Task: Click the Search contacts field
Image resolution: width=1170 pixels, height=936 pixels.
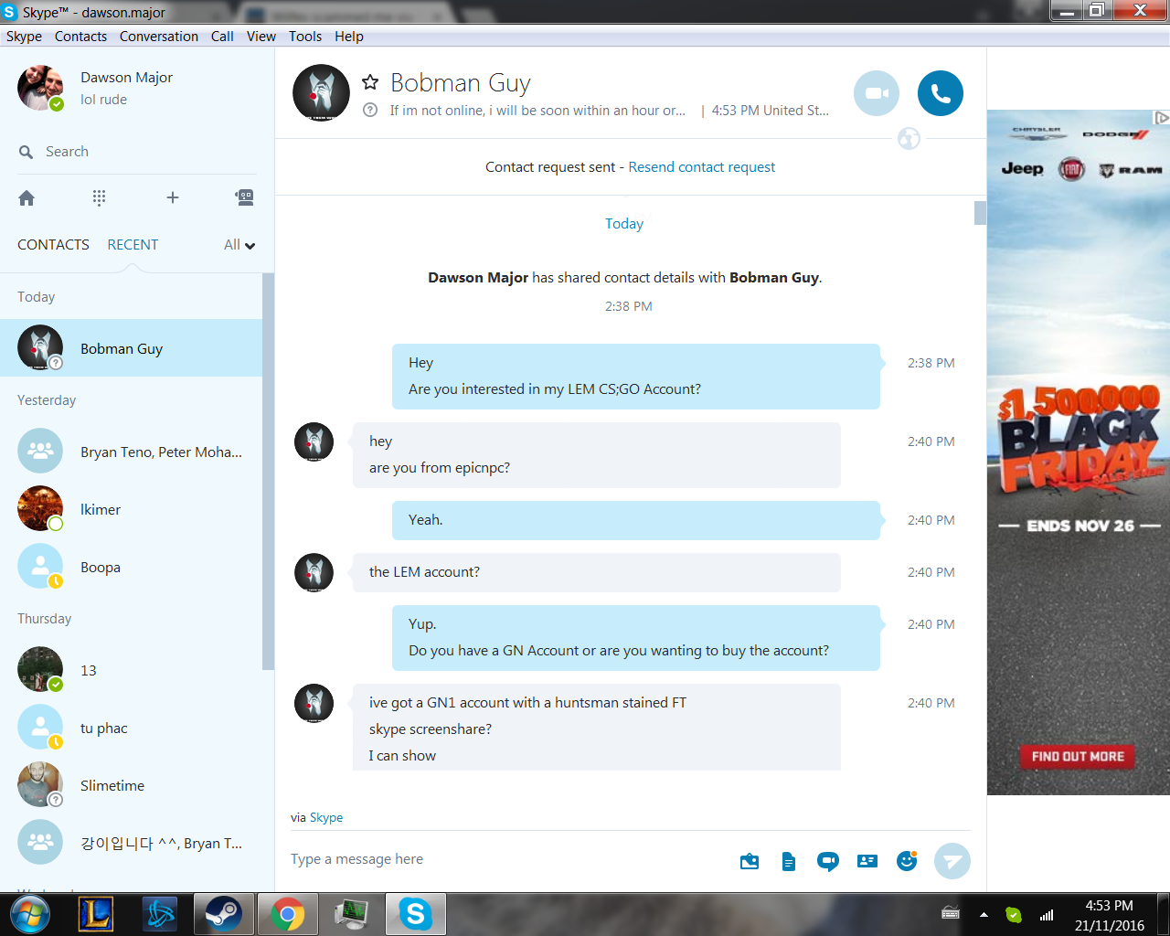Action: tap(137, 152)
